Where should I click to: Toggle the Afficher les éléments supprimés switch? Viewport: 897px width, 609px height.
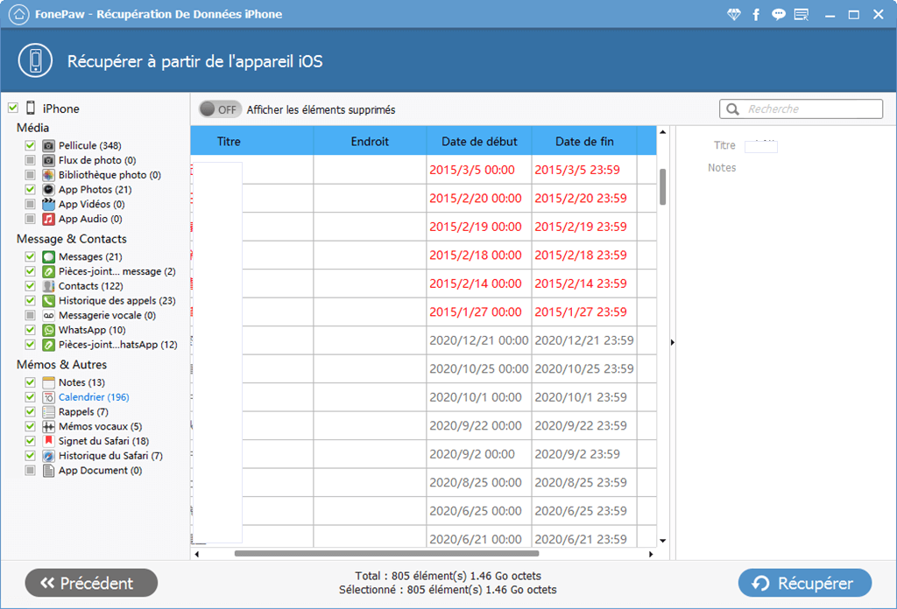pos(220,109)
